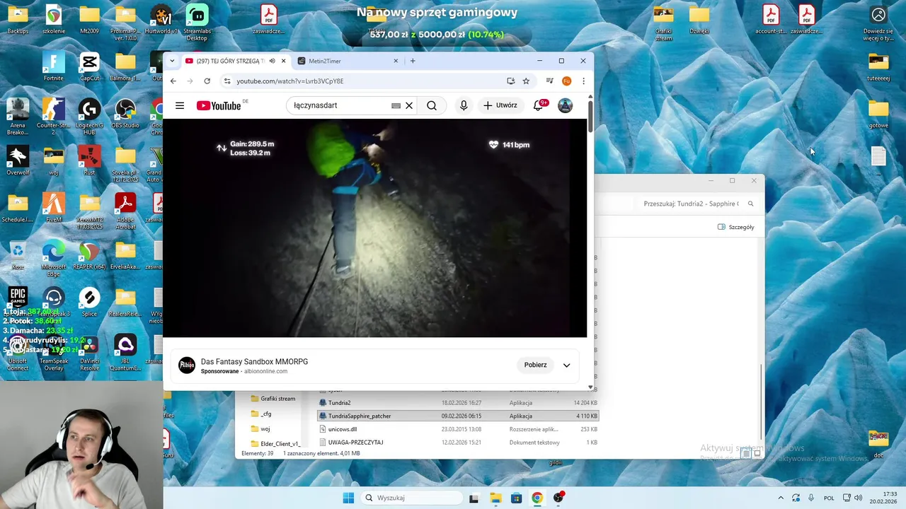Image resolution: width=906 pixels, height=509 pixels.
Task: Open File Explorer from the taskbar
Action: pyautogui.click(x=495, y=498)
